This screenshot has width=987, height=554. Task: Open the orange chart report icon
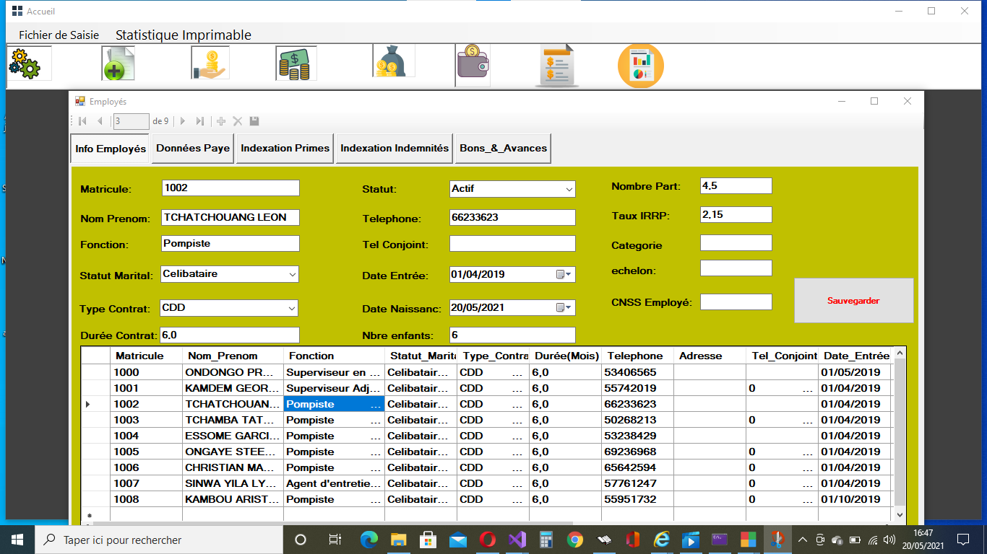tap(640, 66)
